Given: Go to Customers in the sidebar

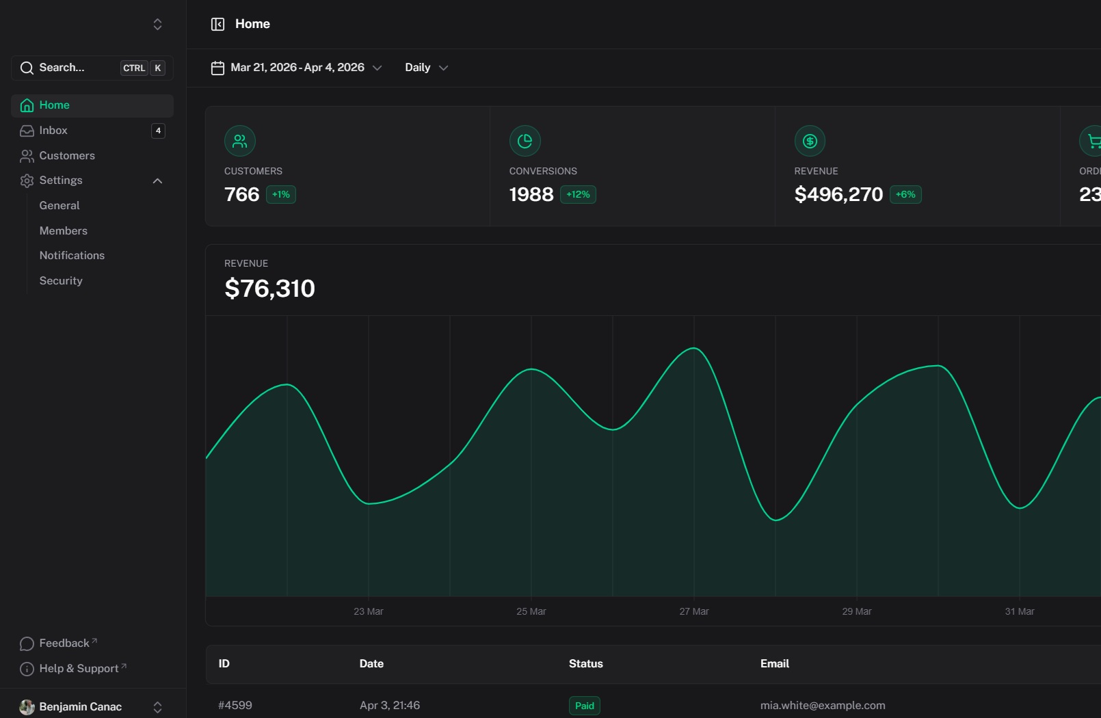Looking at the screenshot, I should [x=67, y=156].
